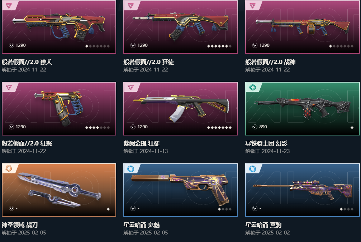Click the 般若假面//2.0 战神 title text
The image size is (361, 242).
pyautogui.click(x=270, y=62)
